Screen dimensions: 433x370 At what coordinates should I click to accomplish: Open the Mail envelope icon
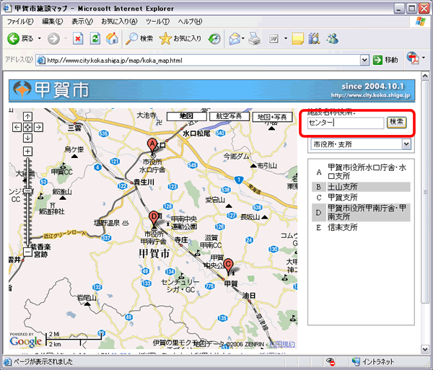[235, 39]
